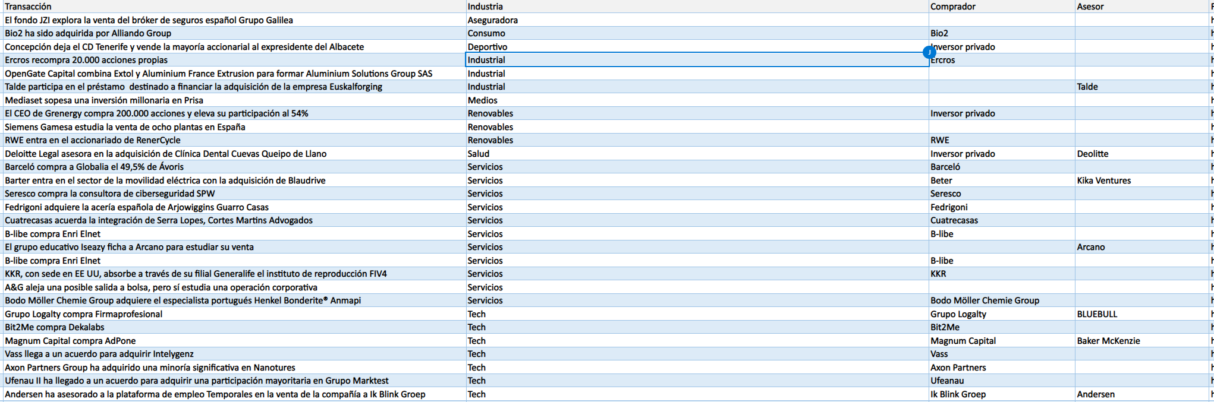
Task: Select the BLUEBULL advisor cell
Action: coord(1142,314)
